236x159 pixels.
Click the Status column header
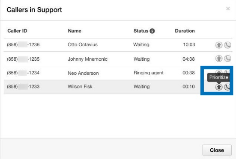[x=141, y=31]
